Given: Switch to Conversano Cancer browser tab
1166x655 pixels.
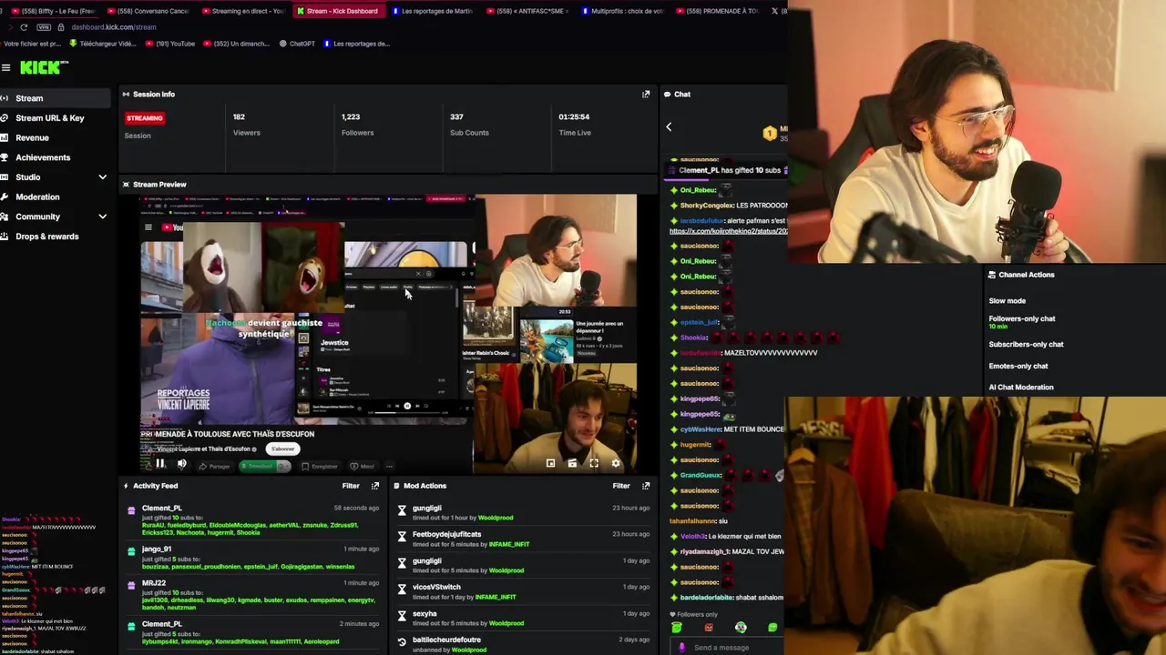Looking at the screenshot, I should [148, 11].
